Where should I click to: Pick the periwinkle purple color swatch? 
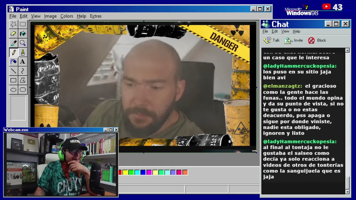(173, 172)
